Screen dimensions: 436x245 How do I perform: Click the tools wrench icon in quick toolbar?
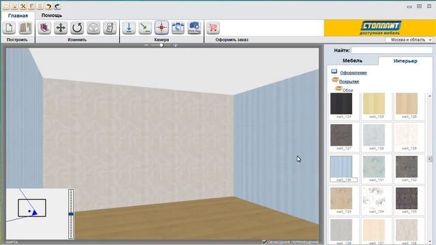tap(23, 6)
